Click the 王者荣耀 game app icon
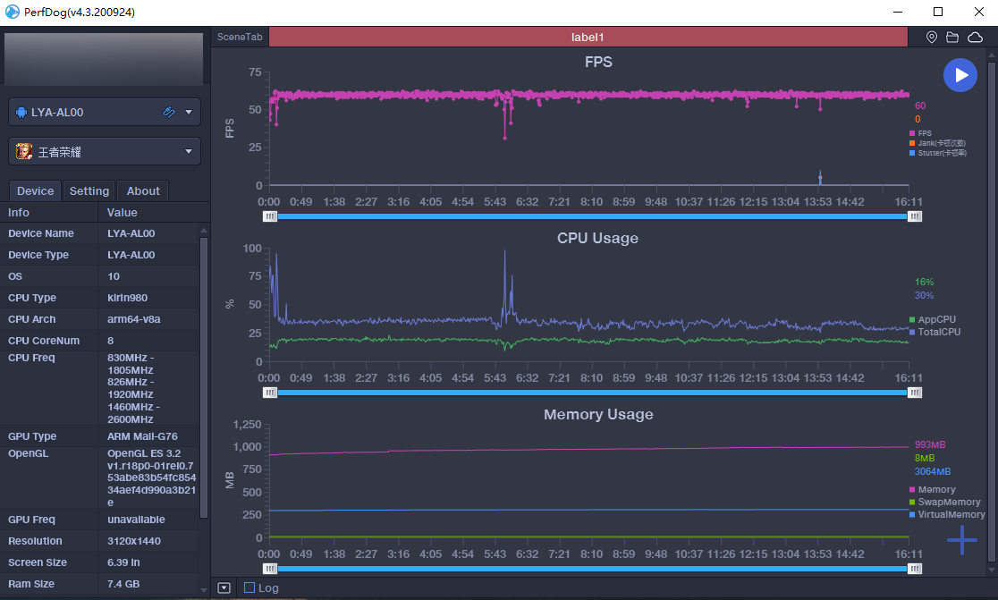The image size is (998, 600). pyautogui.click(x=24, y=152)
